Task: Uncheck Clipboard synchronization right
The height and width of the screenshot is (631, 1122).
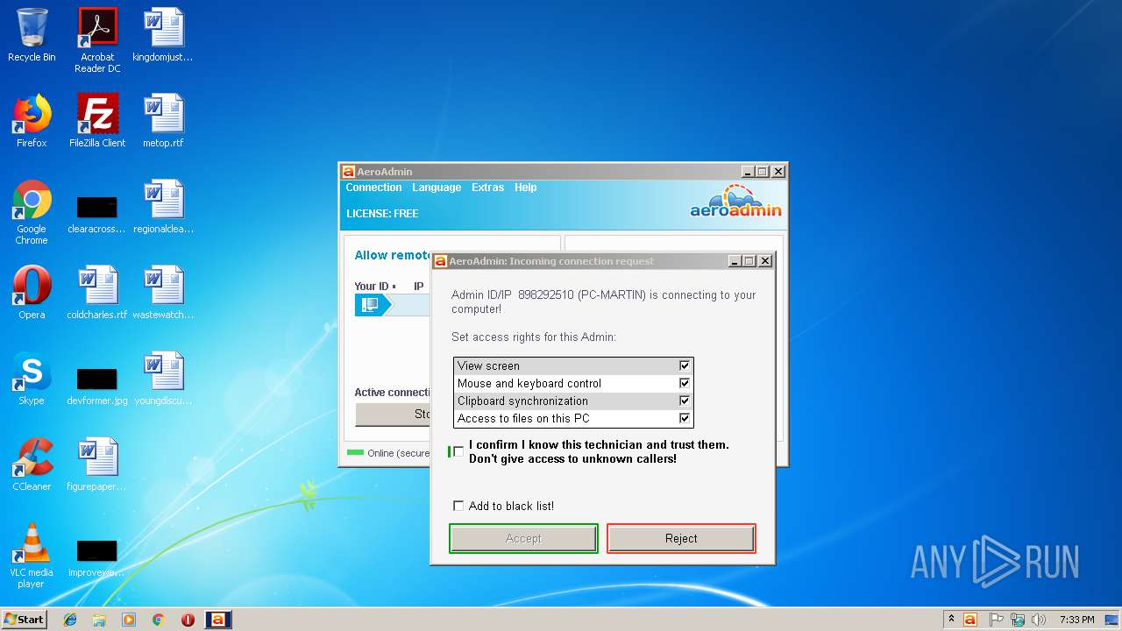Action: point(685,401)
